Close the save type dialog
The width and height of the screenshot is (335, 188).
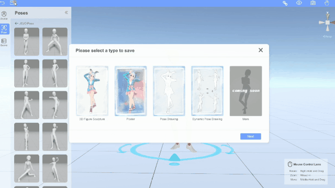click(x=261, y=50)
